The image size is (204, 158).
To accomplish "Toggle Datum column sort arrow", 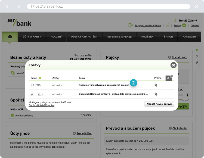I will pos(40,78).
